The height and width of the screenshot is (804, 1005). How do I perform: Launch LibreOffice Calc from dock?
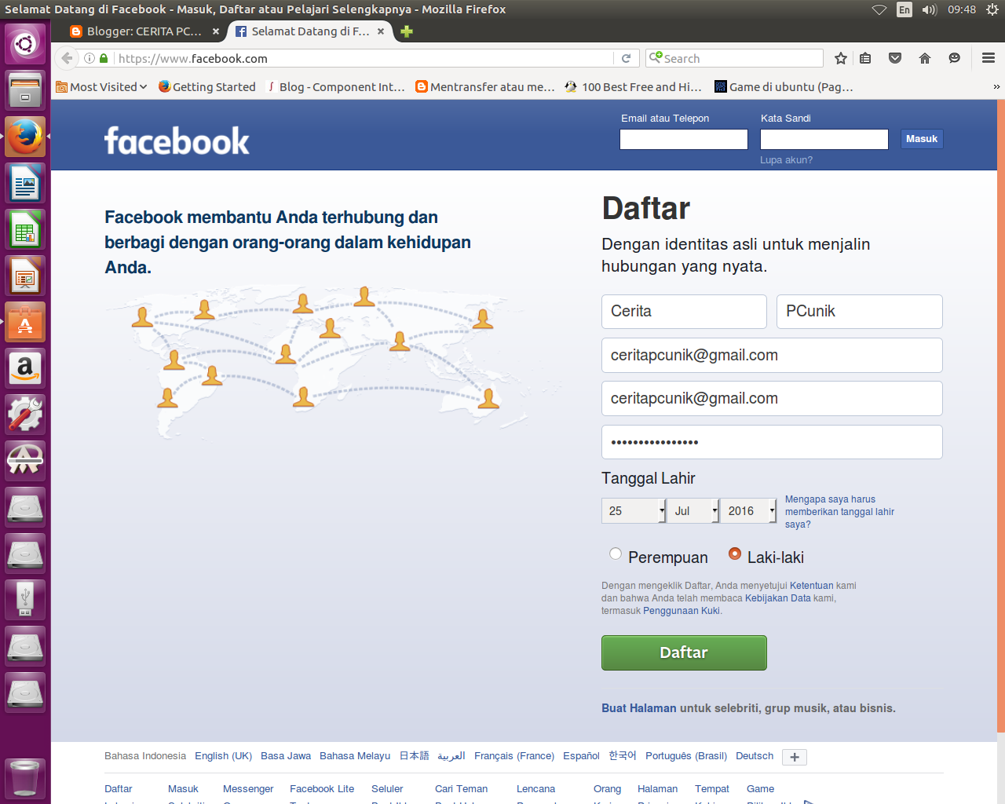pos(25,230)
